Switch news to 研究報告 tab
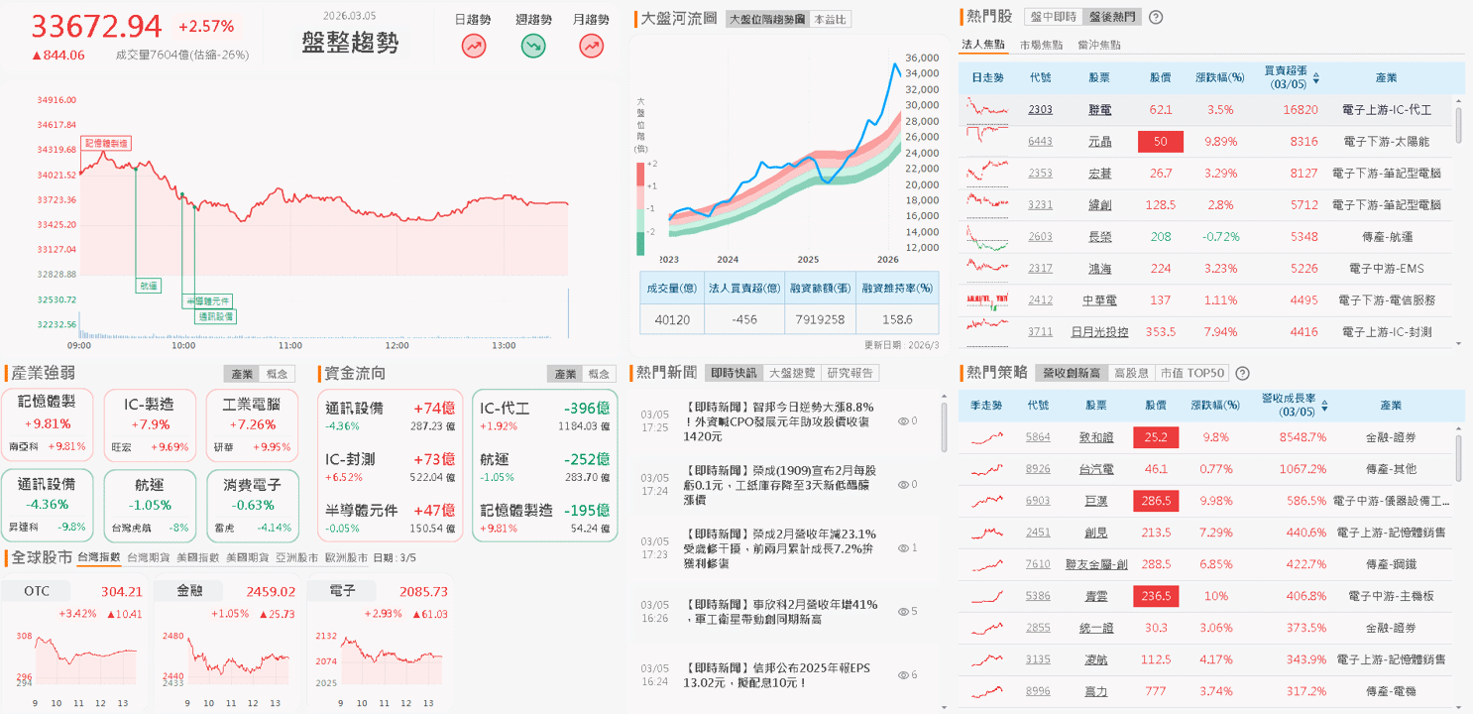The image size is (1473, 714). tap(851, 373)
